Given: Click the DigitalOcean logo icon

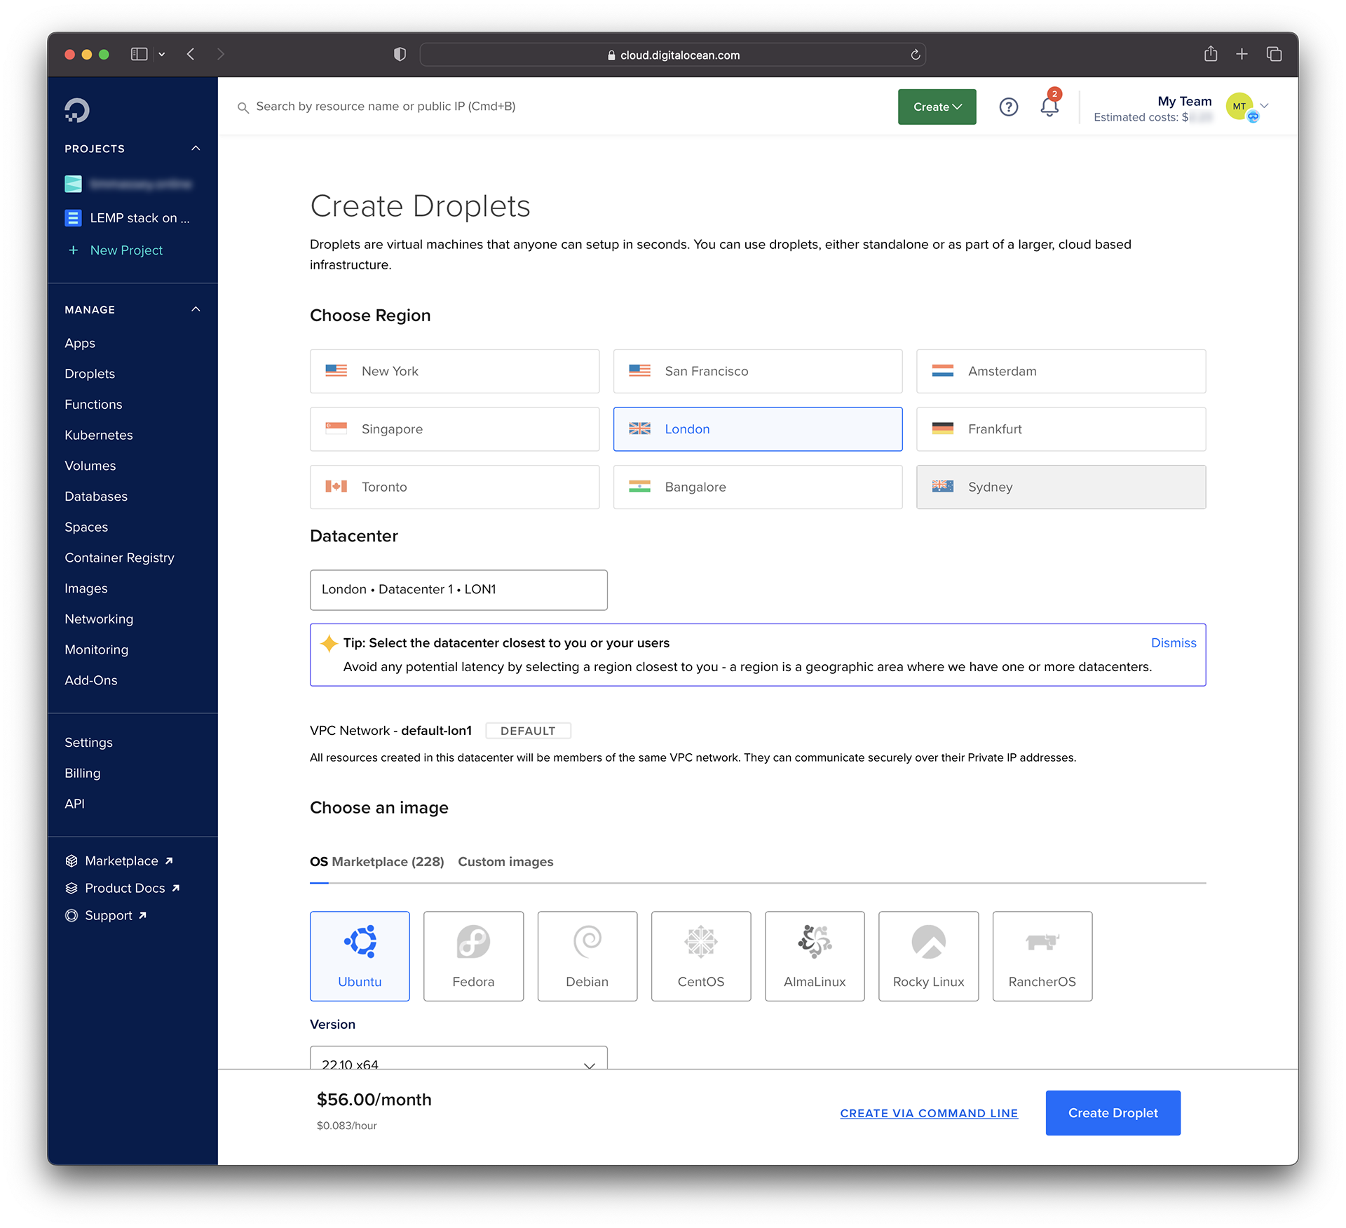Looking at the screenshot, I should 77,110.
